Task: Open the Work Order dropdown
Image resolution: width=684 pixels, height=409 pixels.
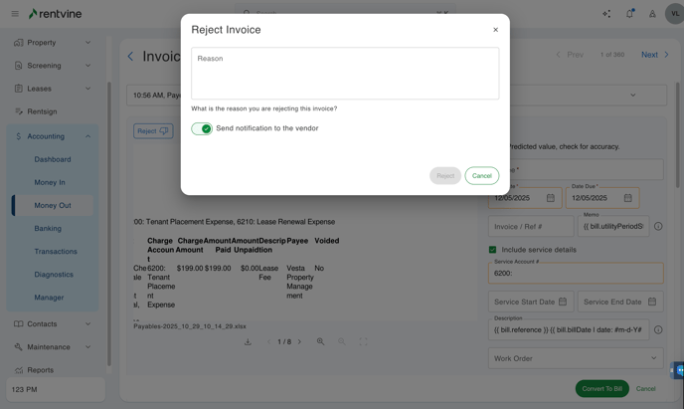Action: (575, 358)
